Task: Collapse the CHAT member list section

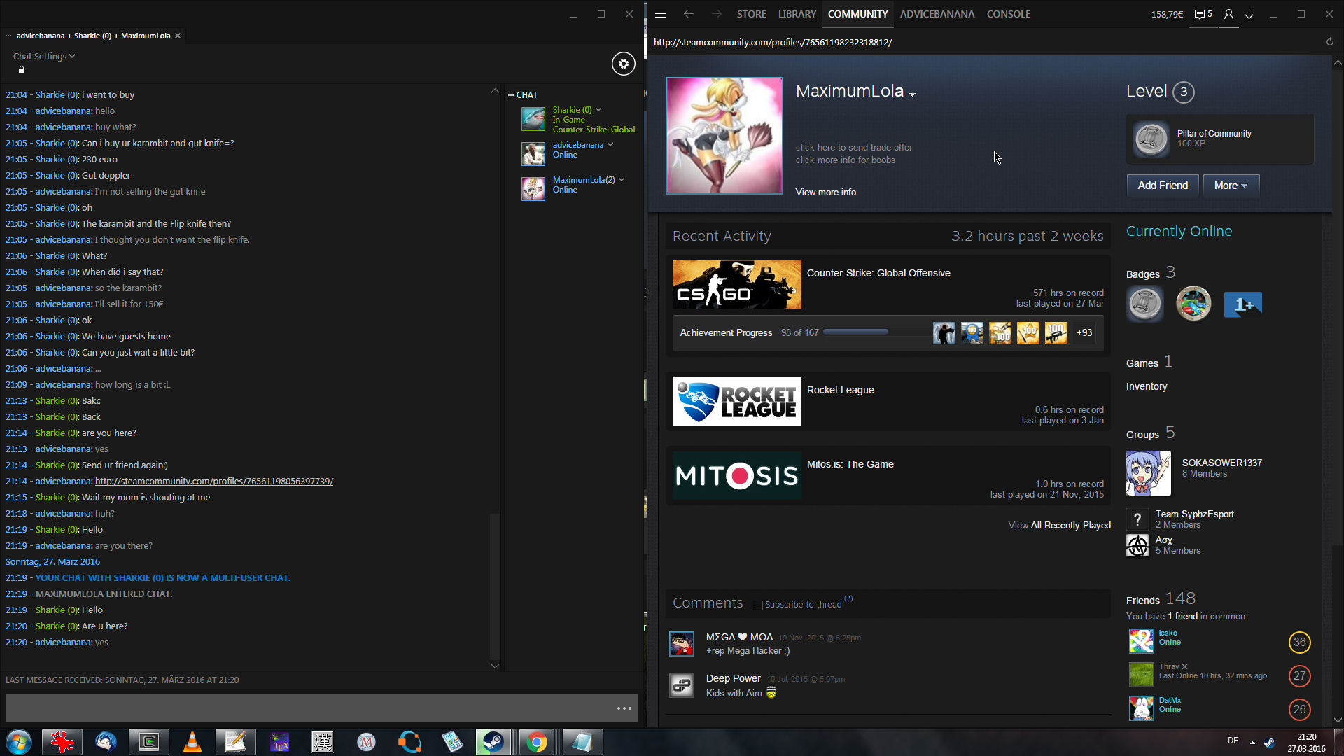Action: [x=511, y=94]
